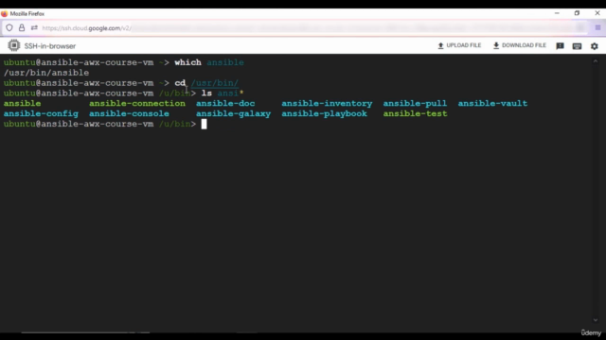
Task: Minimize the Firefox window
Action: (557, 13)
